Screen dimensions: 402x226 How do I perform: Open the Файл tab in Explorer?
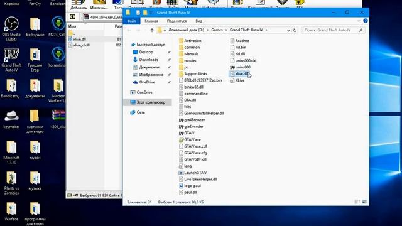[x=131, y=21]
